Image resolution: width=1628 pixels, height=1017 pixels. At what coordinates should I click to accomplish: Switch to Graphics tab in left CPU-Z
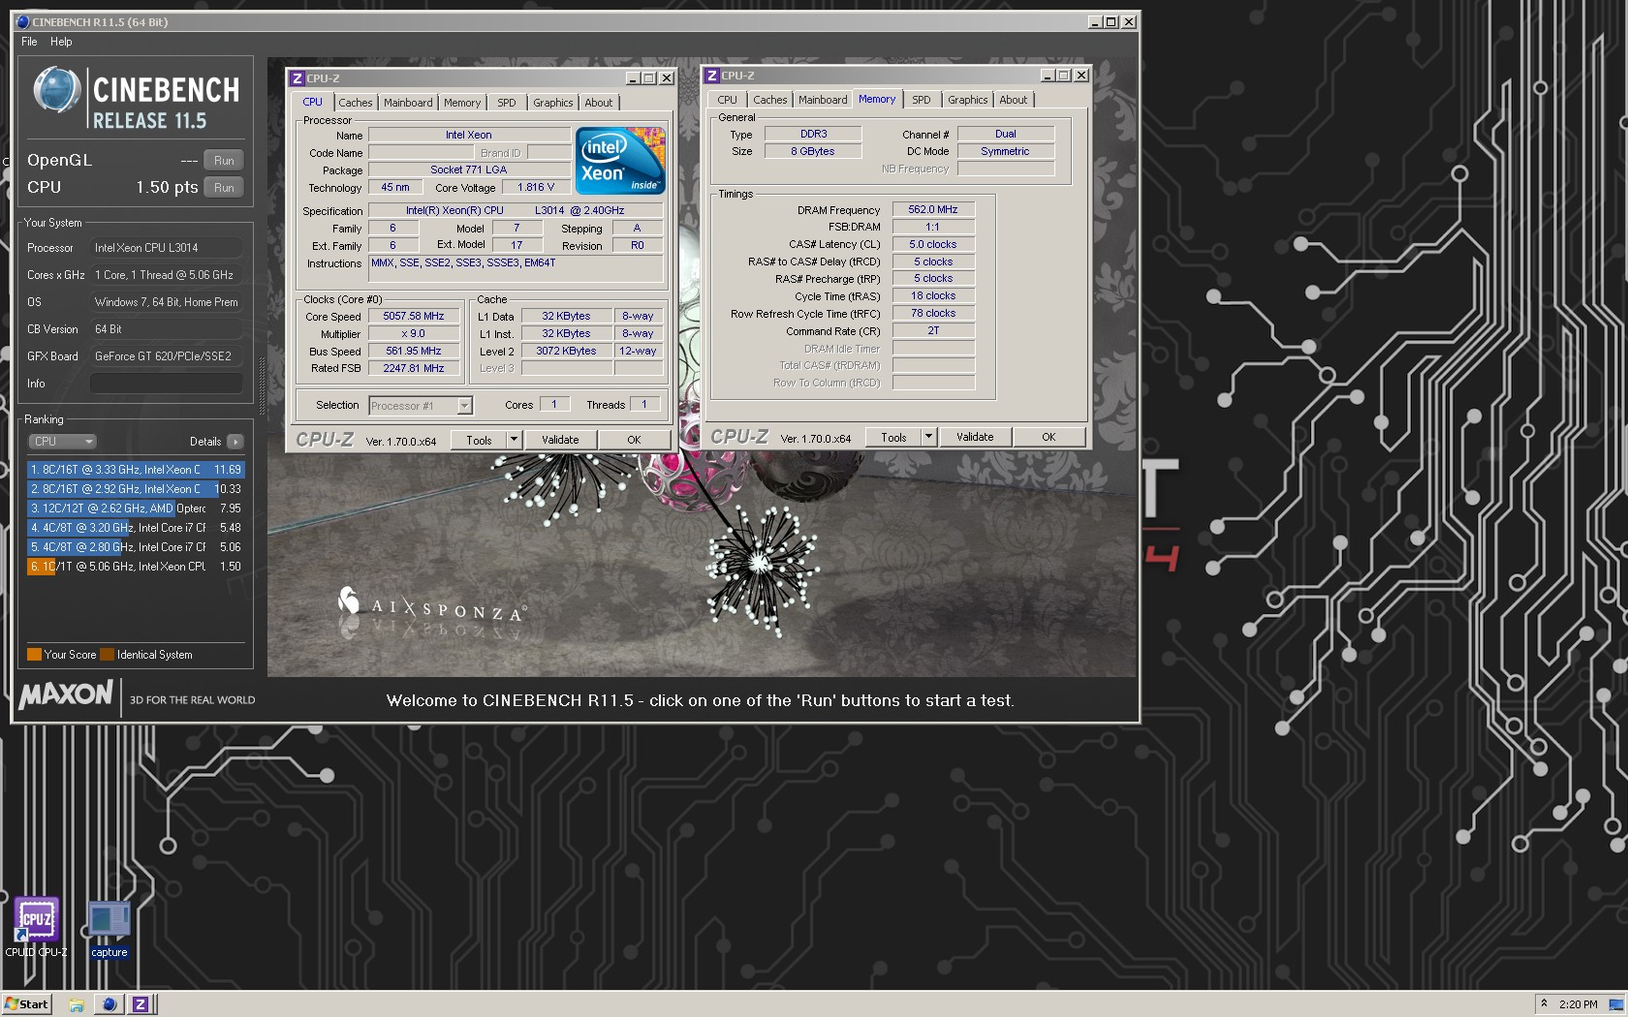tap(553, 103)
